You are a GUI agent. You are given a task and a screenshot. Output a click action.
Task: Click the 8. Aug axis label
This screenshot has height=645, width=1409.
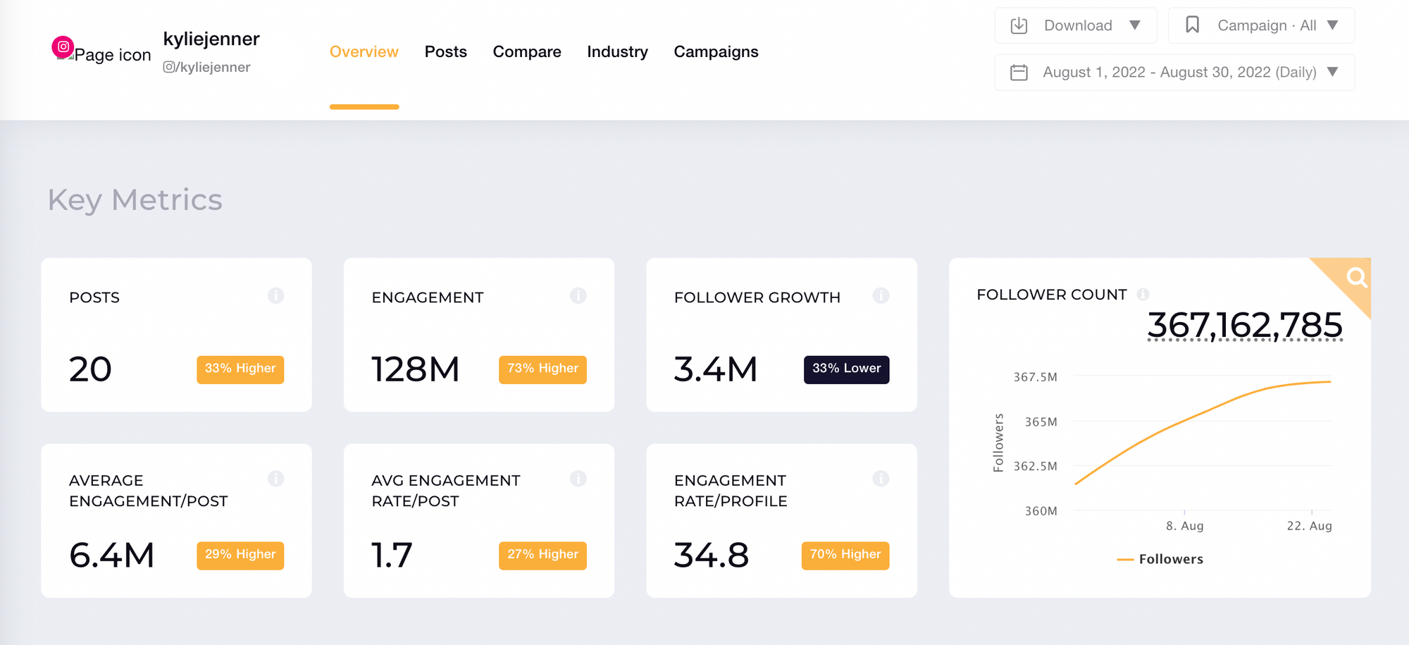click(x=1184, y=526)
